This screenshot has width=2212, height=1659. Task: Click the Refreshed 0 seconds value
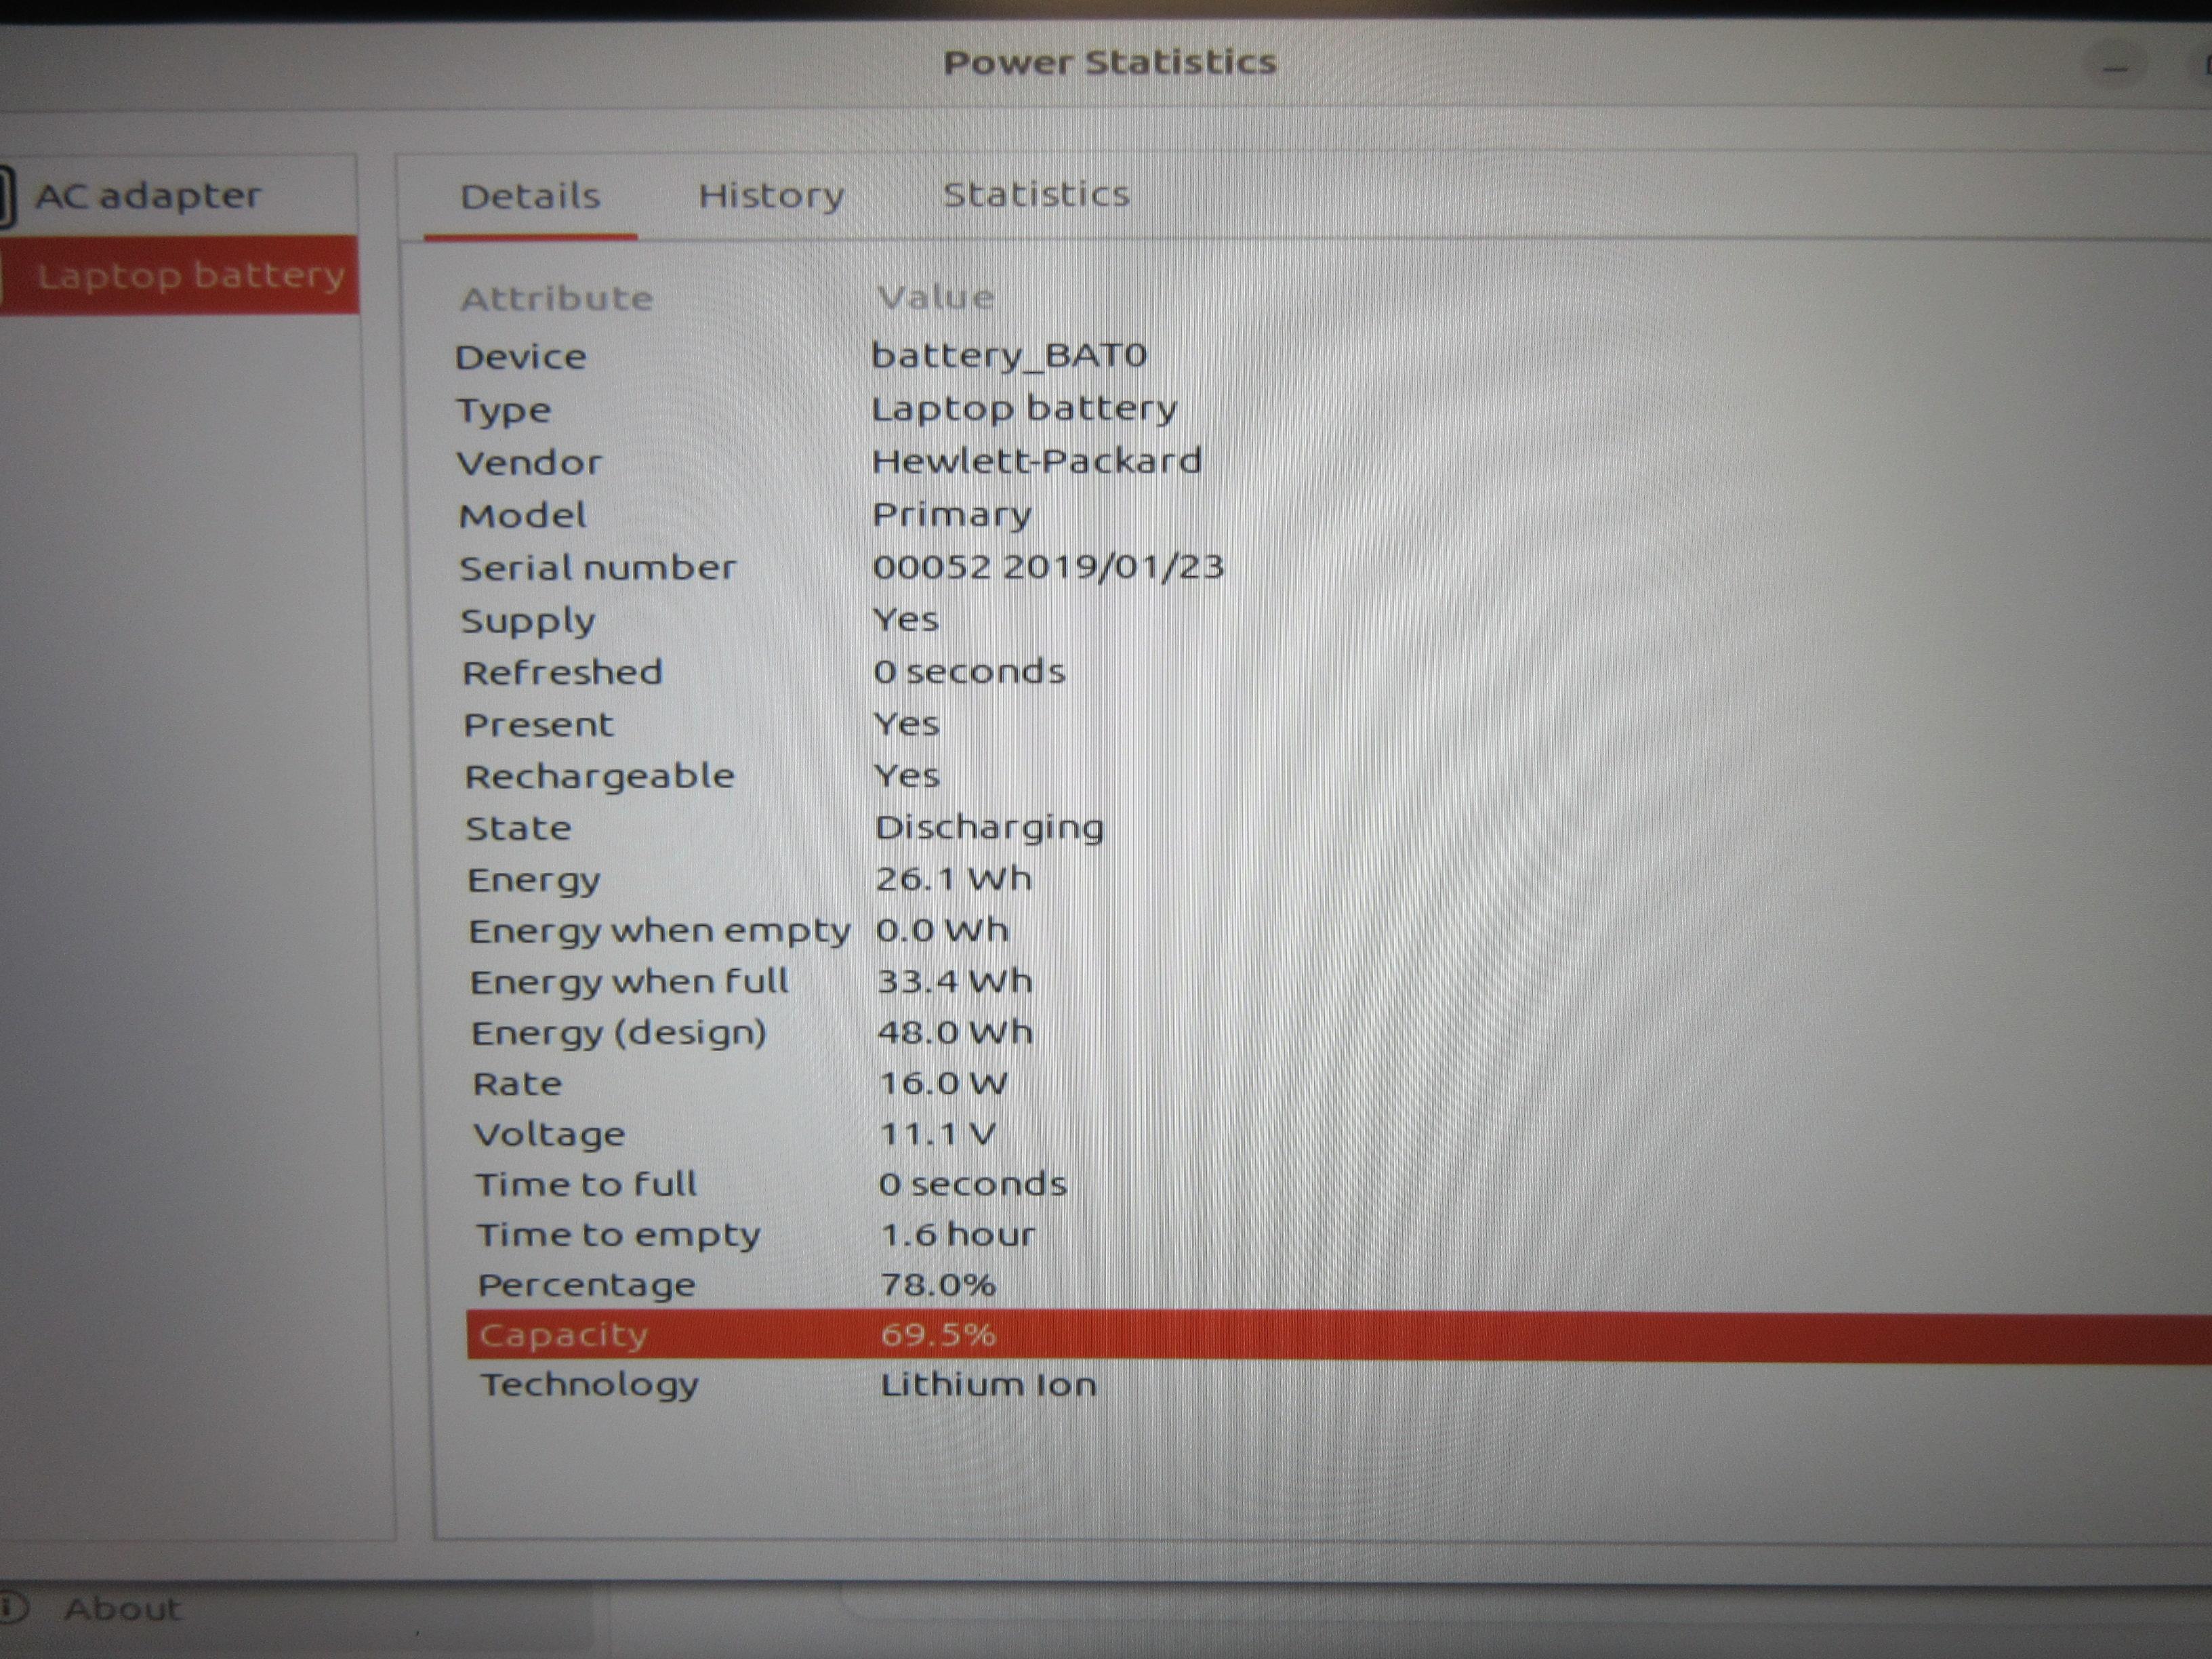[969, 671]
